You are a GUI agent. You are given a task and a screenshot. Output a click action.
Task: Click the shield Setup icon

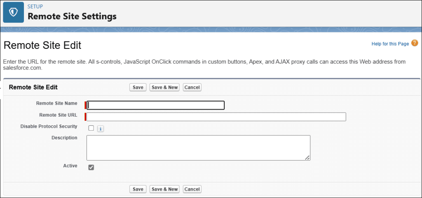point(14,12)
